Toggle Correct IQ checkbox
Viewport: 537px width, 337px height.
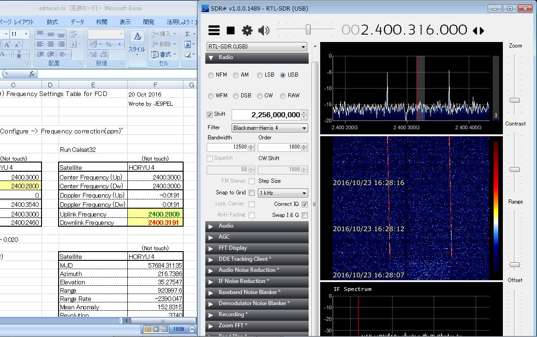click(304, 204)
